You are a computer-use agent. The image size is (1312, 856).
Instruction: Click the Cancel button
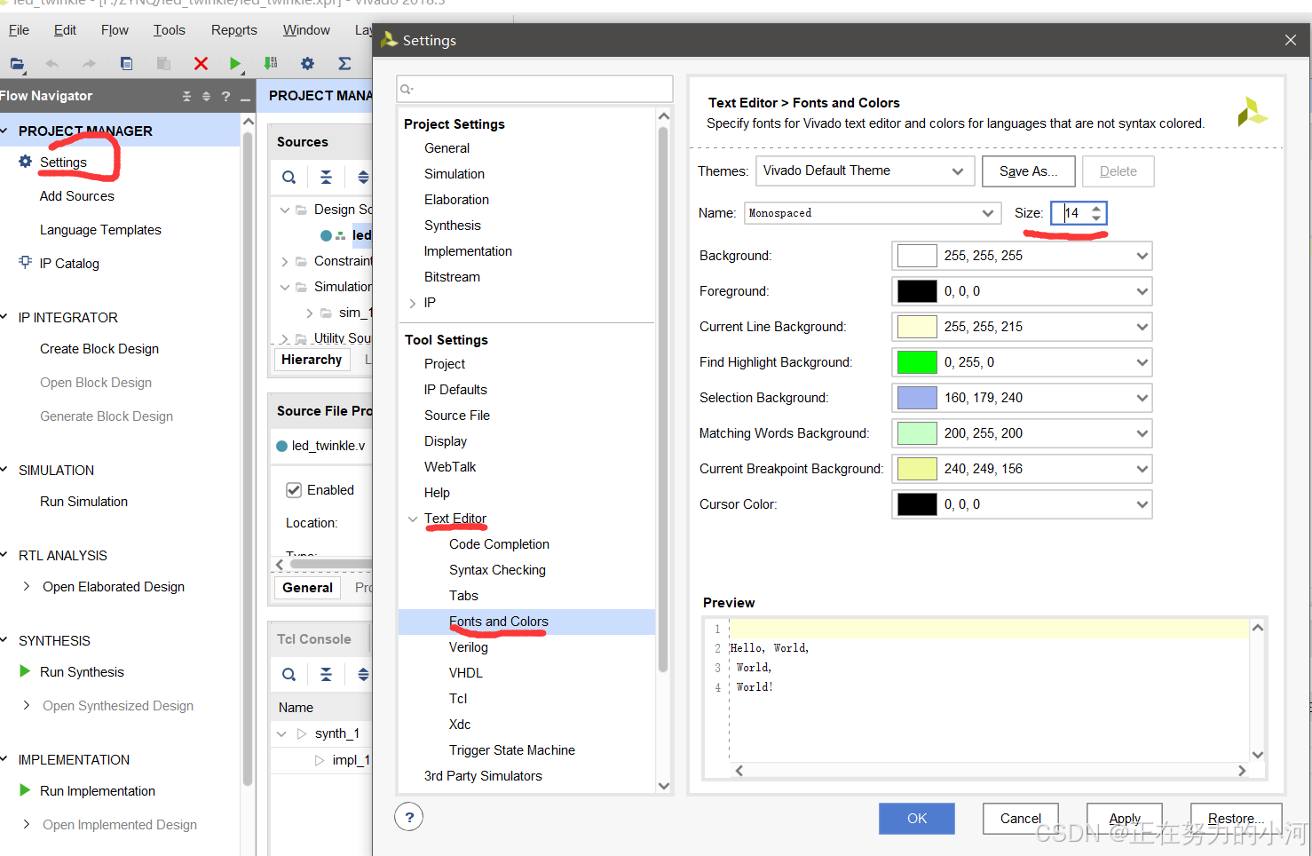click(1020, 818)
